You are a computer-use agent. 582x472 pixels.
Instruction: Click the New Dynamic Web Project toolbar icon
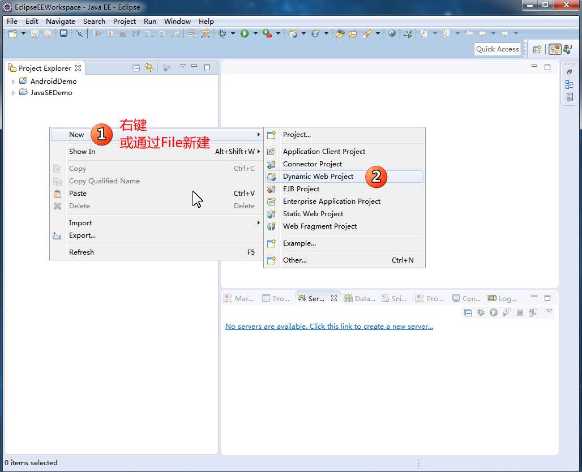point(293,33)
